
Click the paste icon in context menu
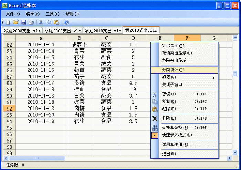pyautogui.click(x=155, y=109)
